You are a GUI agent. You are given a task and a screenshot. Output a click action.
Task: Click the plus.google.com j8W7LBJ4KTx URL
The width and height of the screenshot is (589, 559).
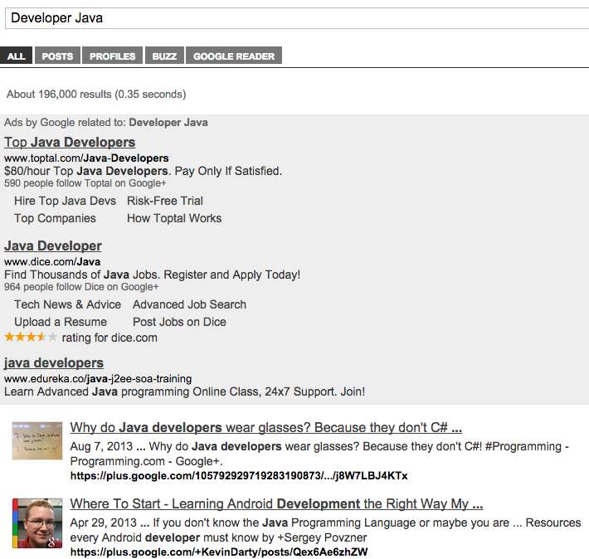tap(239, 476)
